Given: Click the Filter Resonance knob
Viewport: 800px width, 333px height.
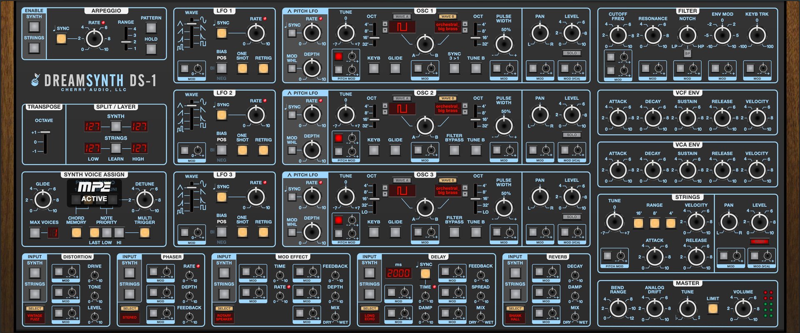Looking at the screenshot, I should click(652, 35).
